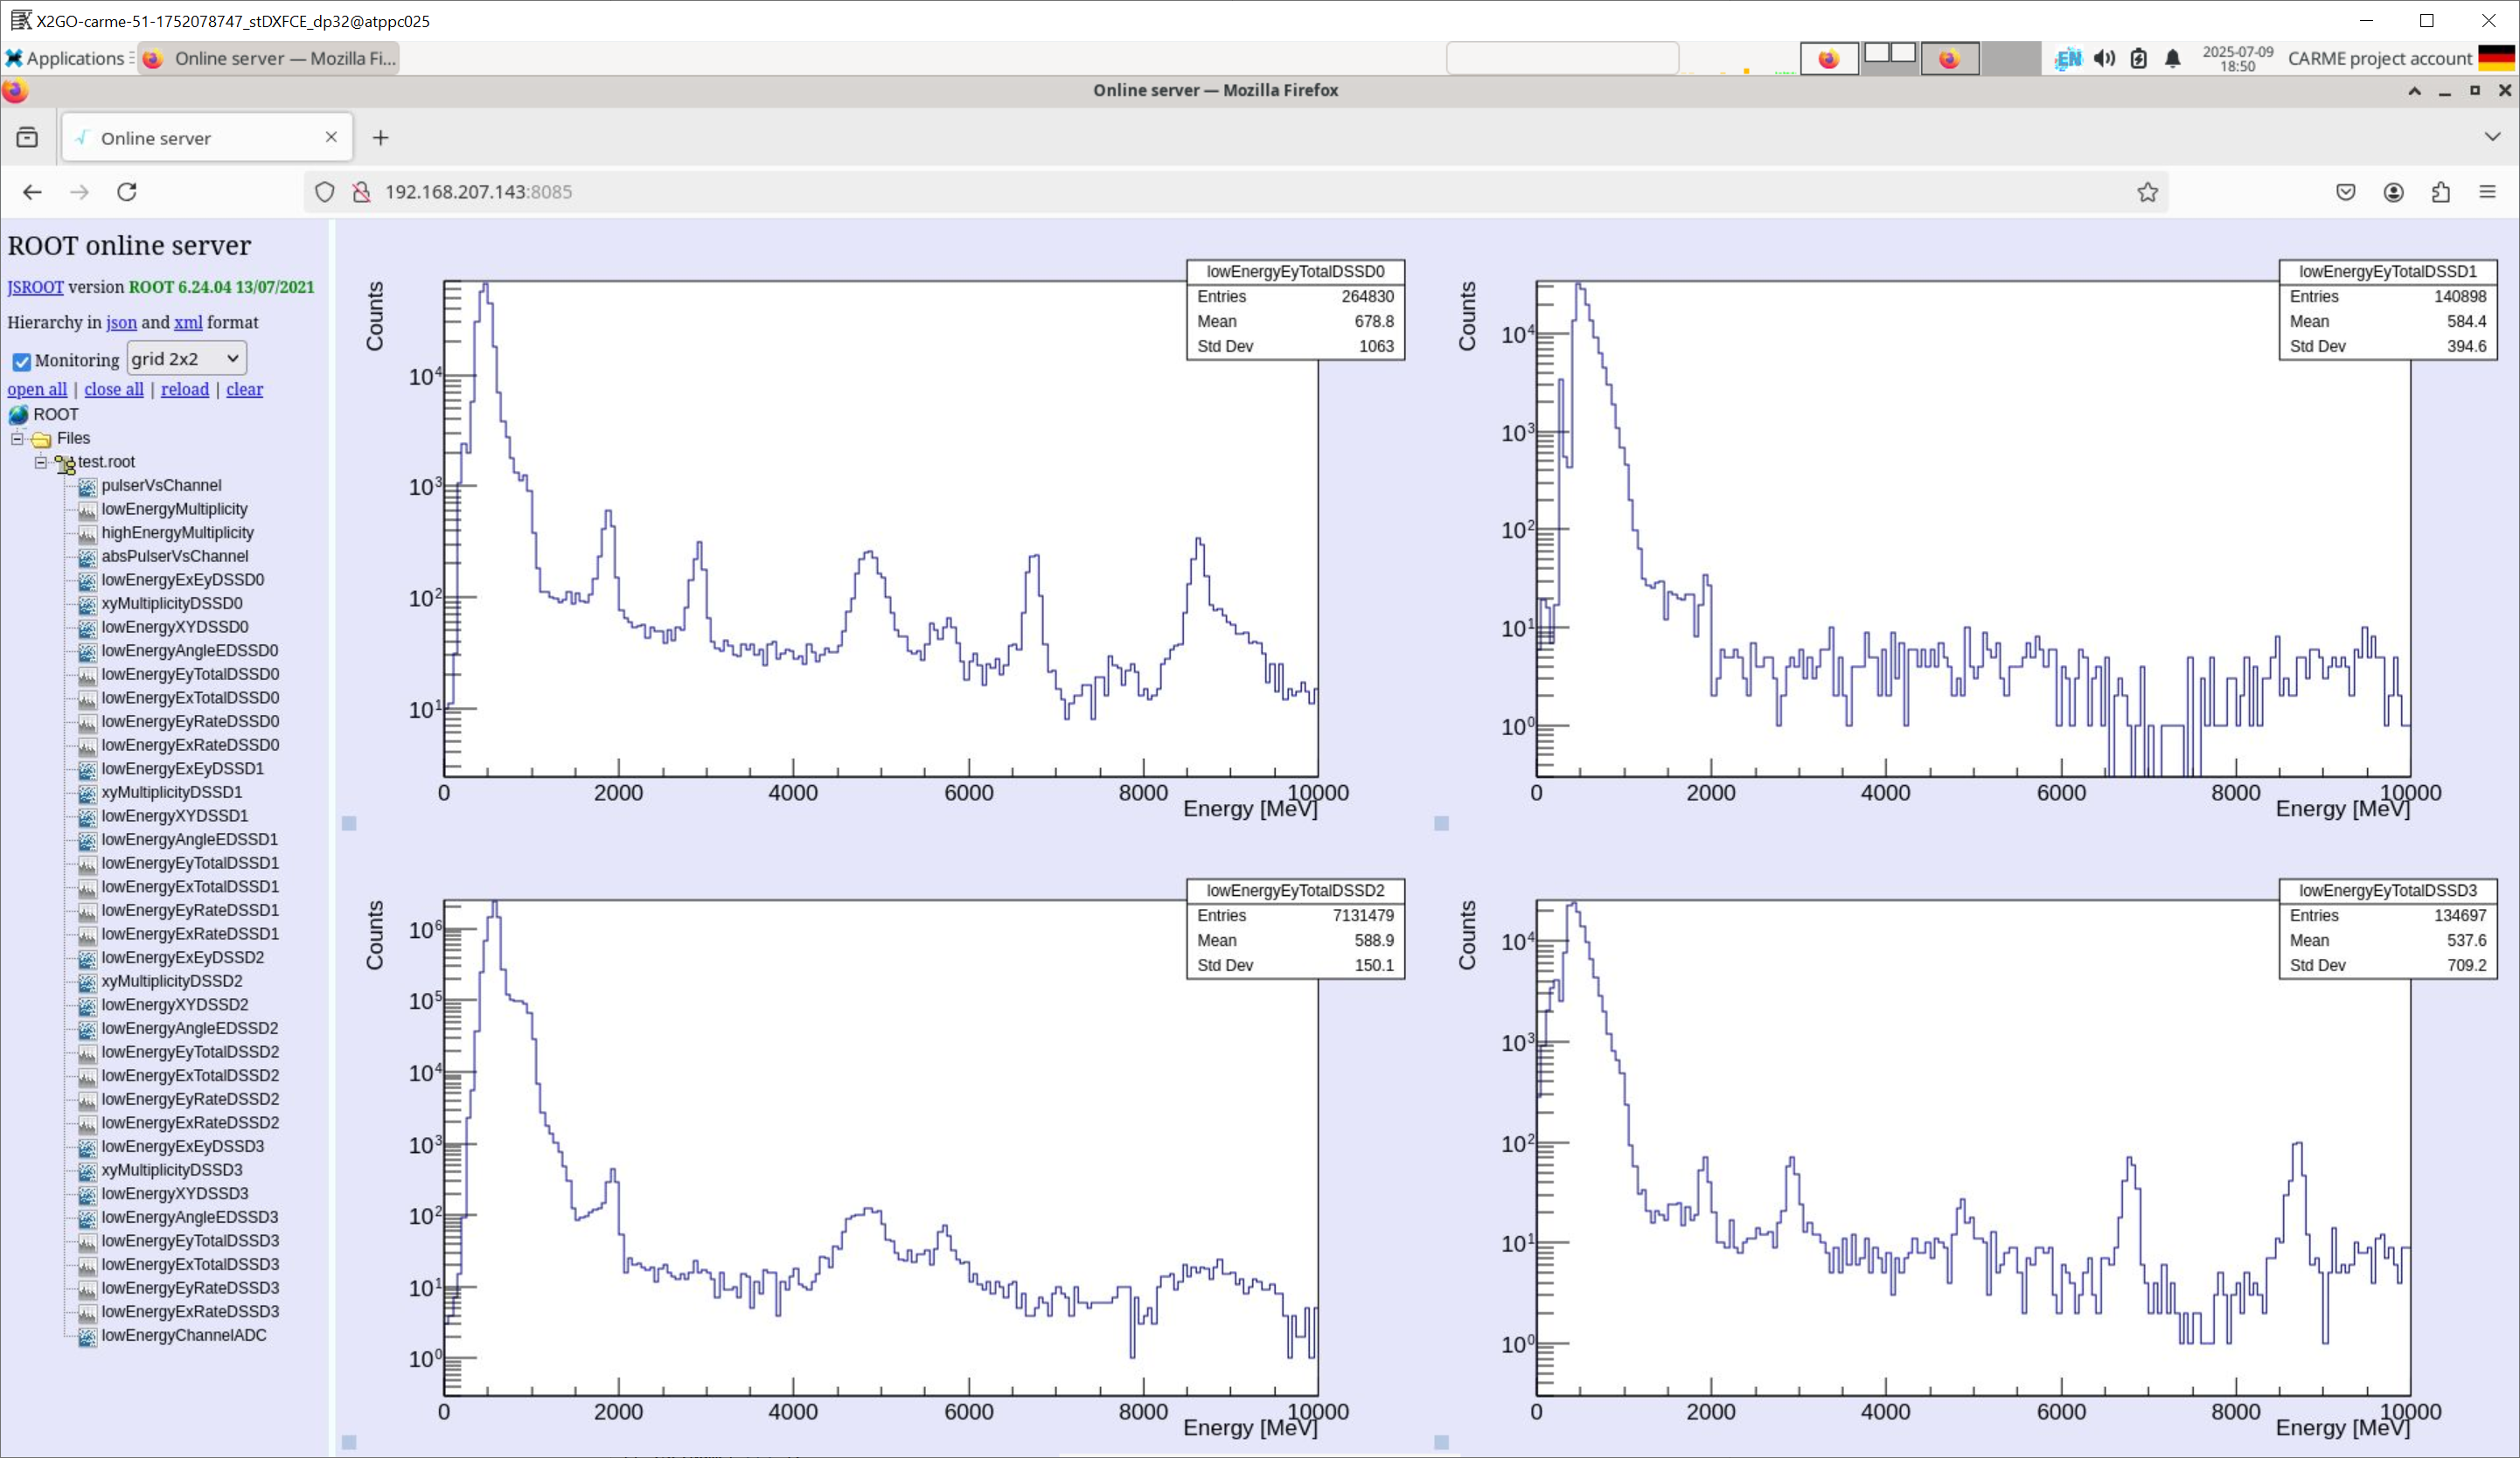This screenshot has height=1458, width=2520.
Task: Click small square toggle under DSSD0 plot
Action: click(x=349, y=823)
